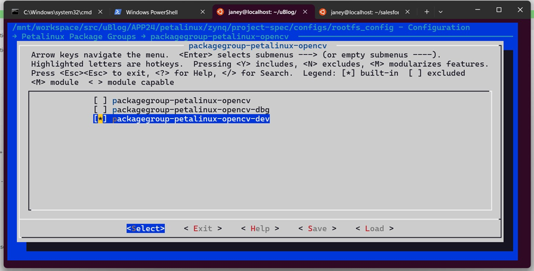Minimize the terminal window
The height and width of the screenshot is (271, 534).
(478, 10)
